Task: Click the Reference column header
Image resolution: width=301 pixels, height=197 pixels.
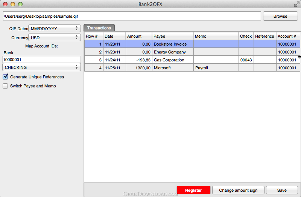Action: point(265,36)
